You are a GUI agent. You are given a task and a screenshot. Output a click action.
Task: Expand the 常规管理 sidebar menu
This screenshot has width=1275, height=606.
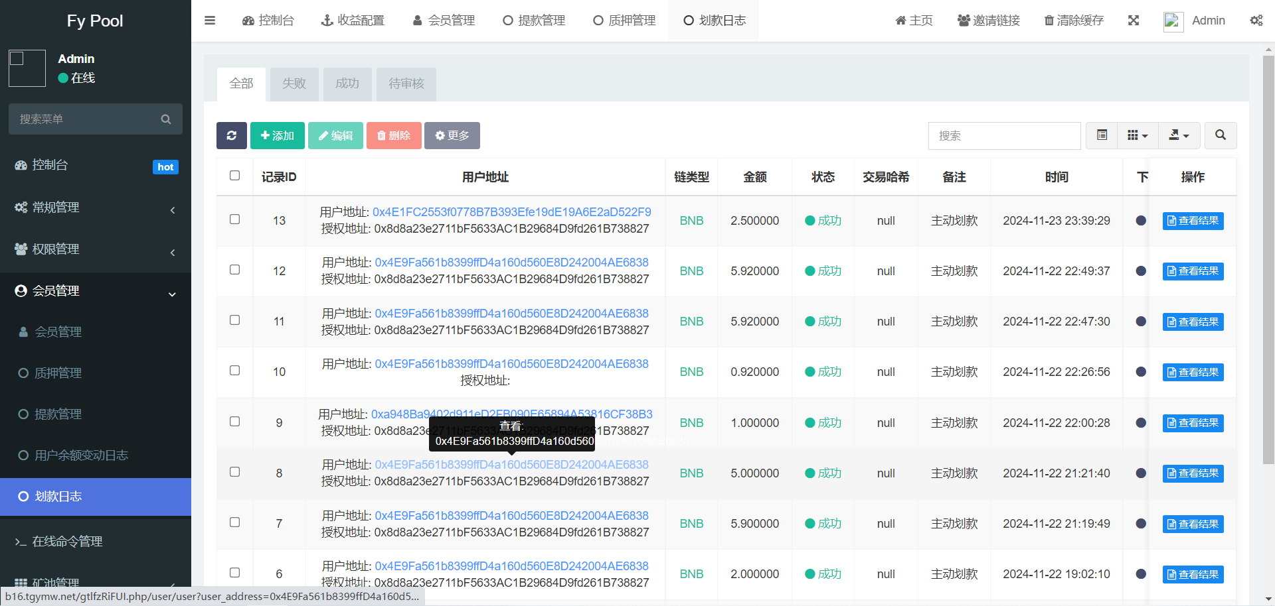pos(96,208)
